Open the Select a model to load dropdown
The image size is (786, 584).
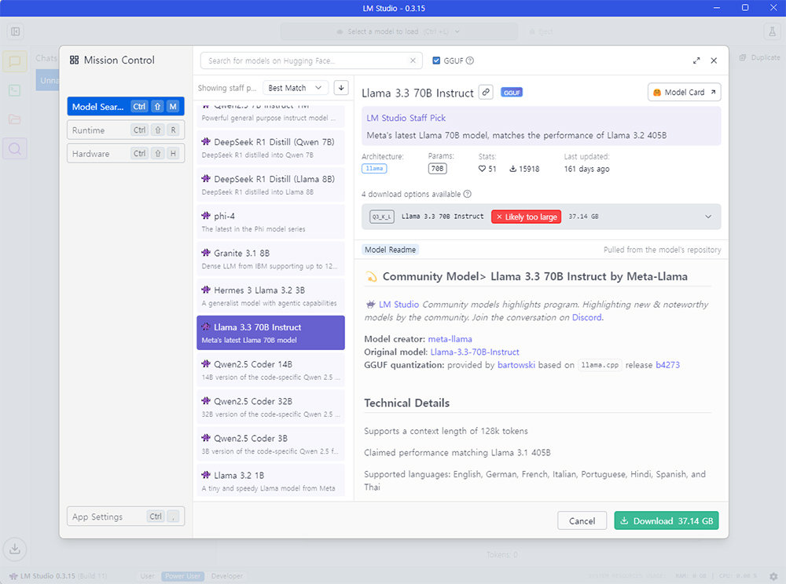[399, 31]
